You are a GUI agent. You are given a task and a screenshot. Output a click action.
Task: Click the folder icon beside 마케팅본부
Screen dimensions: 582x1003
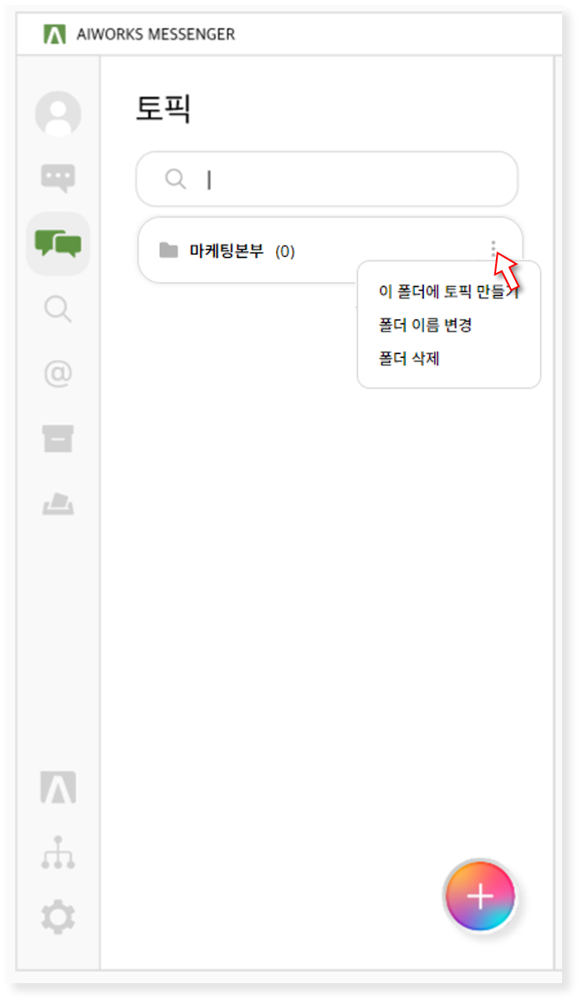coord(169,250)
